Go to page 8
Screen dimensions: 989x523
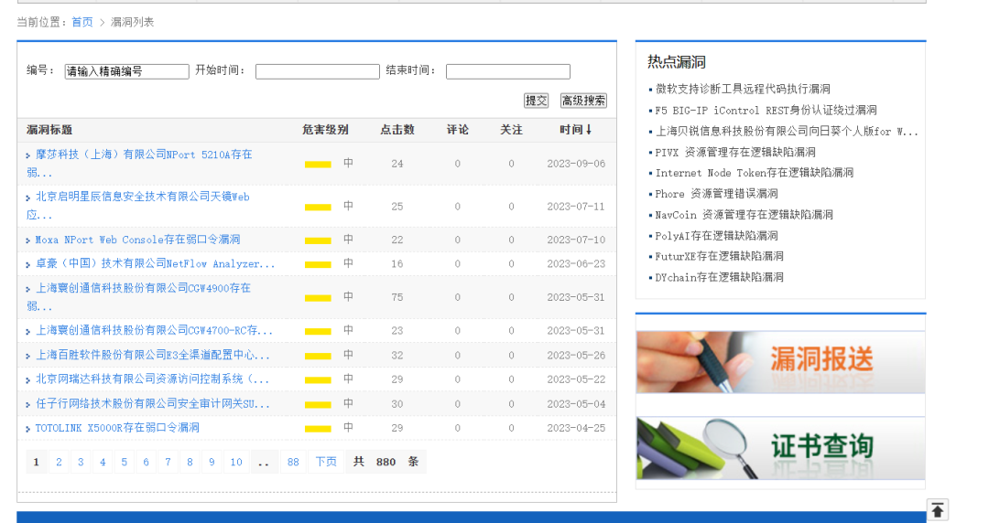tap(190, 462)
